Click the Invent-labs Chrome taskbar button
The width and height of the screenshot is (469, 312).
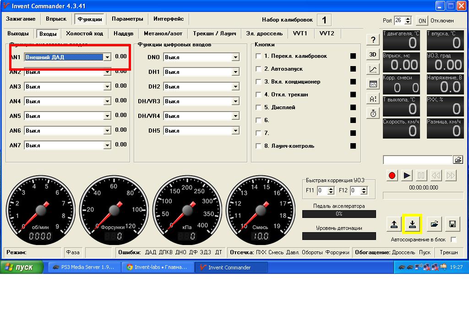click(158, 267)
